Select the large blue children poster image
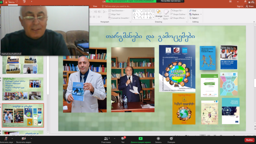 coord(177,68)
